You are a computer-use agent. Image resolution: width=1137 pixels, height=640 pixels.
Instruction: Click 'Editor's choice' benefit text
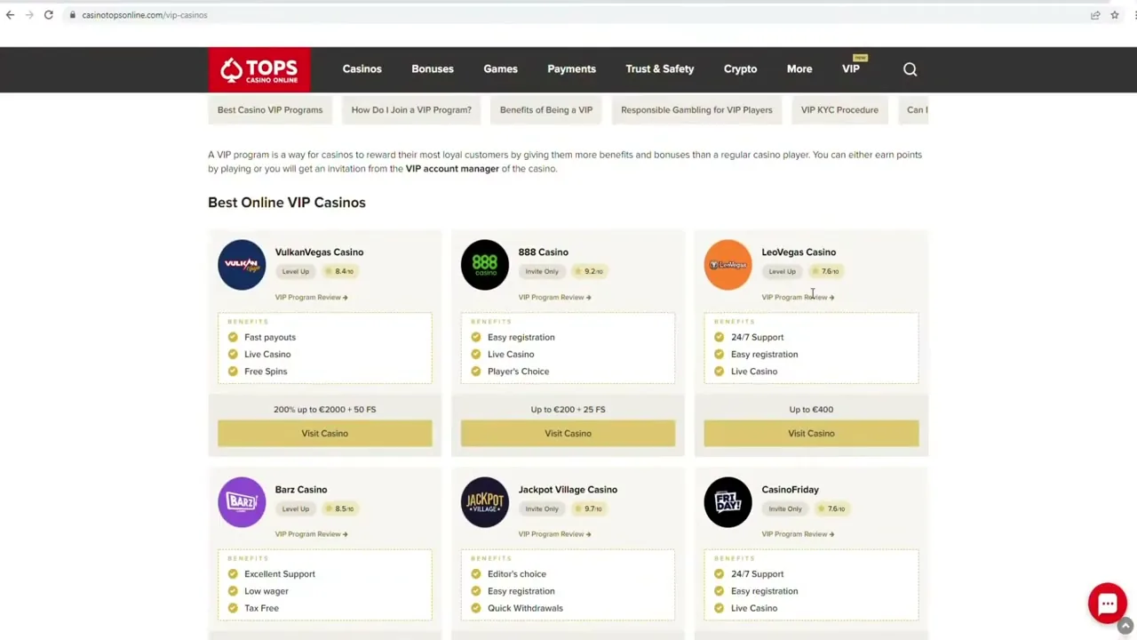click(517, 574)
